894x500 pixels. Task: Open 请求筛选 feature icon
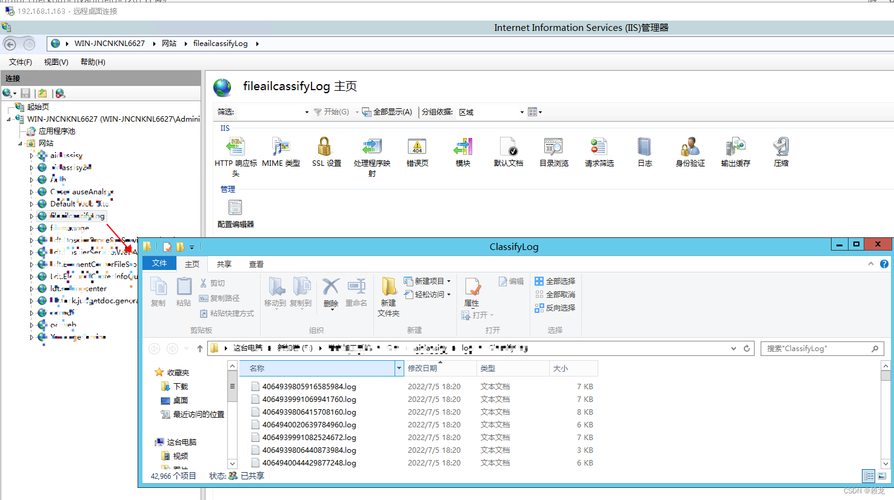[599, 146]
